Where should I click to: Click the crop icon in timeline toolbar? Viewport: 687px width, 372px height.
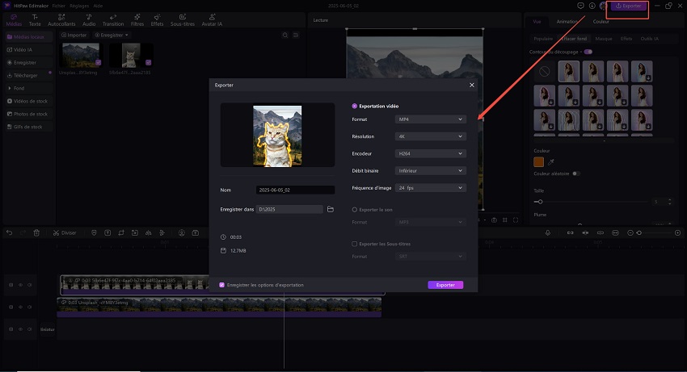(x=121, y=233)
